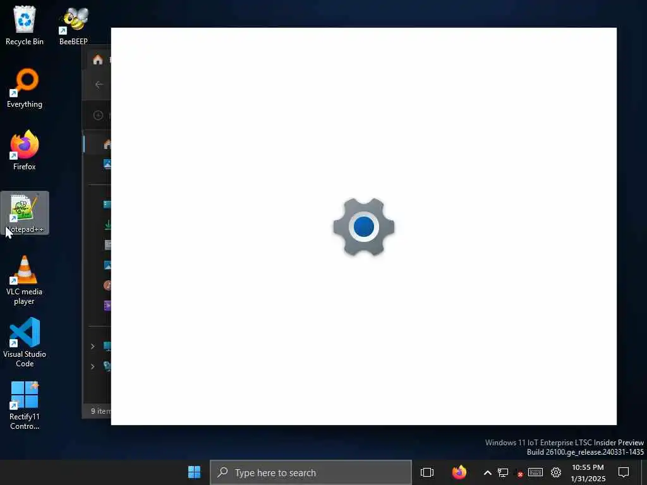Image resolution: width=647 pixels, height=485 pixels.
Task: Select the Firefox desktop shortcut
Action: (25, 150)
